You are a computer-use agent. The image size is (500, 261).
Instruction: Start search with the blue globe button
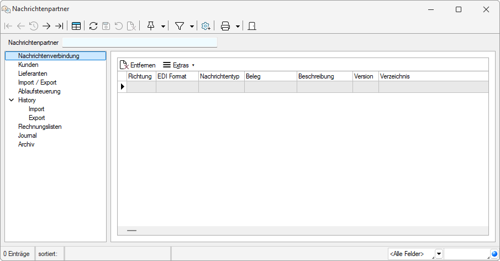point(494,254)
